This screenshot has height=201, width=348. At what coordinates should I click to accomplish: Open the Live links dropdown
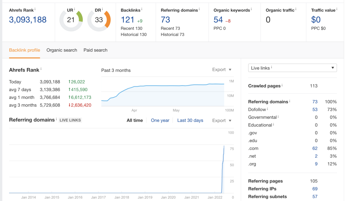pos(292,68)
